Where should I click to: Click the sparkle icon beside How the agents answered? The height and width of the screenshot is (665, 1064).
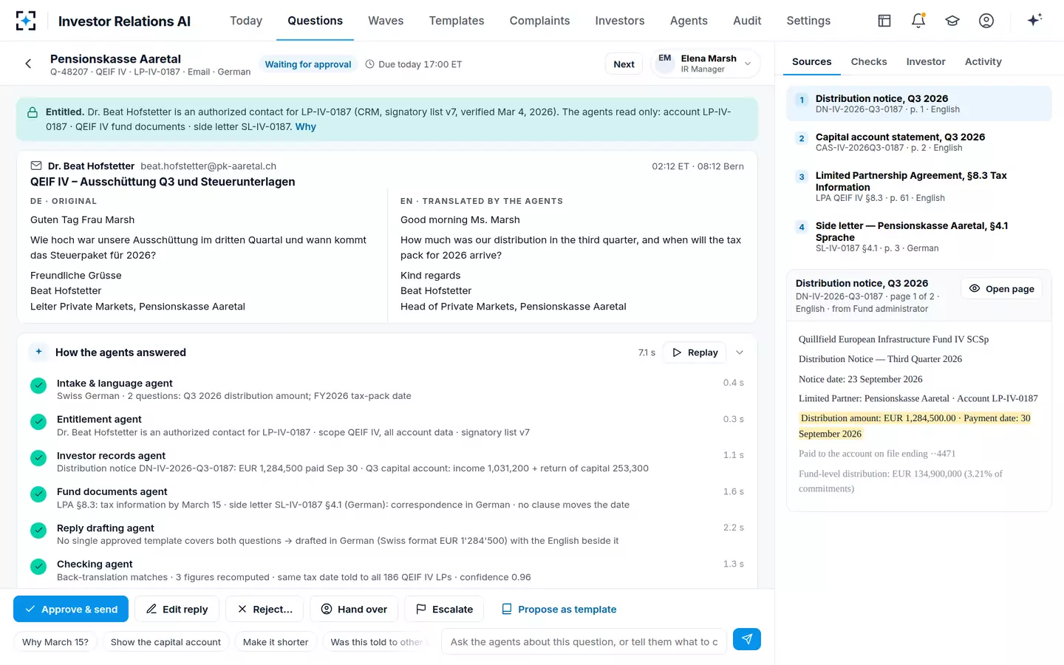pyautogui.click(x=39, y=352)
